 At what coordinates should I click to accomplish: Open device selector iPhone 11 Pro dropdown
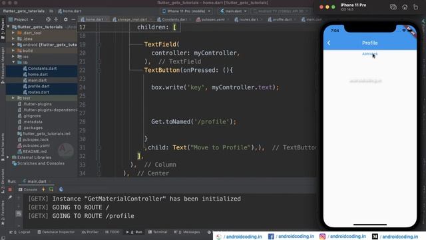tap(186, 11)
